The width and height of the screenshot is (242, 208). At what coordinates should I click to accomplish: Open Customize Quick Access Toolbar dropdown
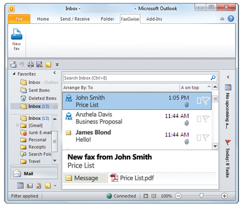tap(57, 65)
